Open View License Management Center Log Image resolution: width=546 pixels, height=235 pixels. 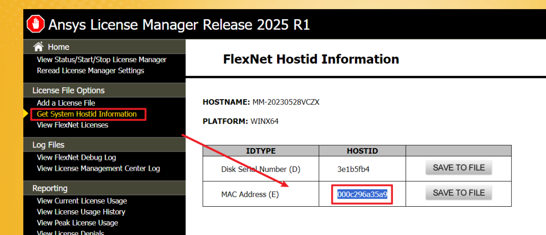click(99, 168)
